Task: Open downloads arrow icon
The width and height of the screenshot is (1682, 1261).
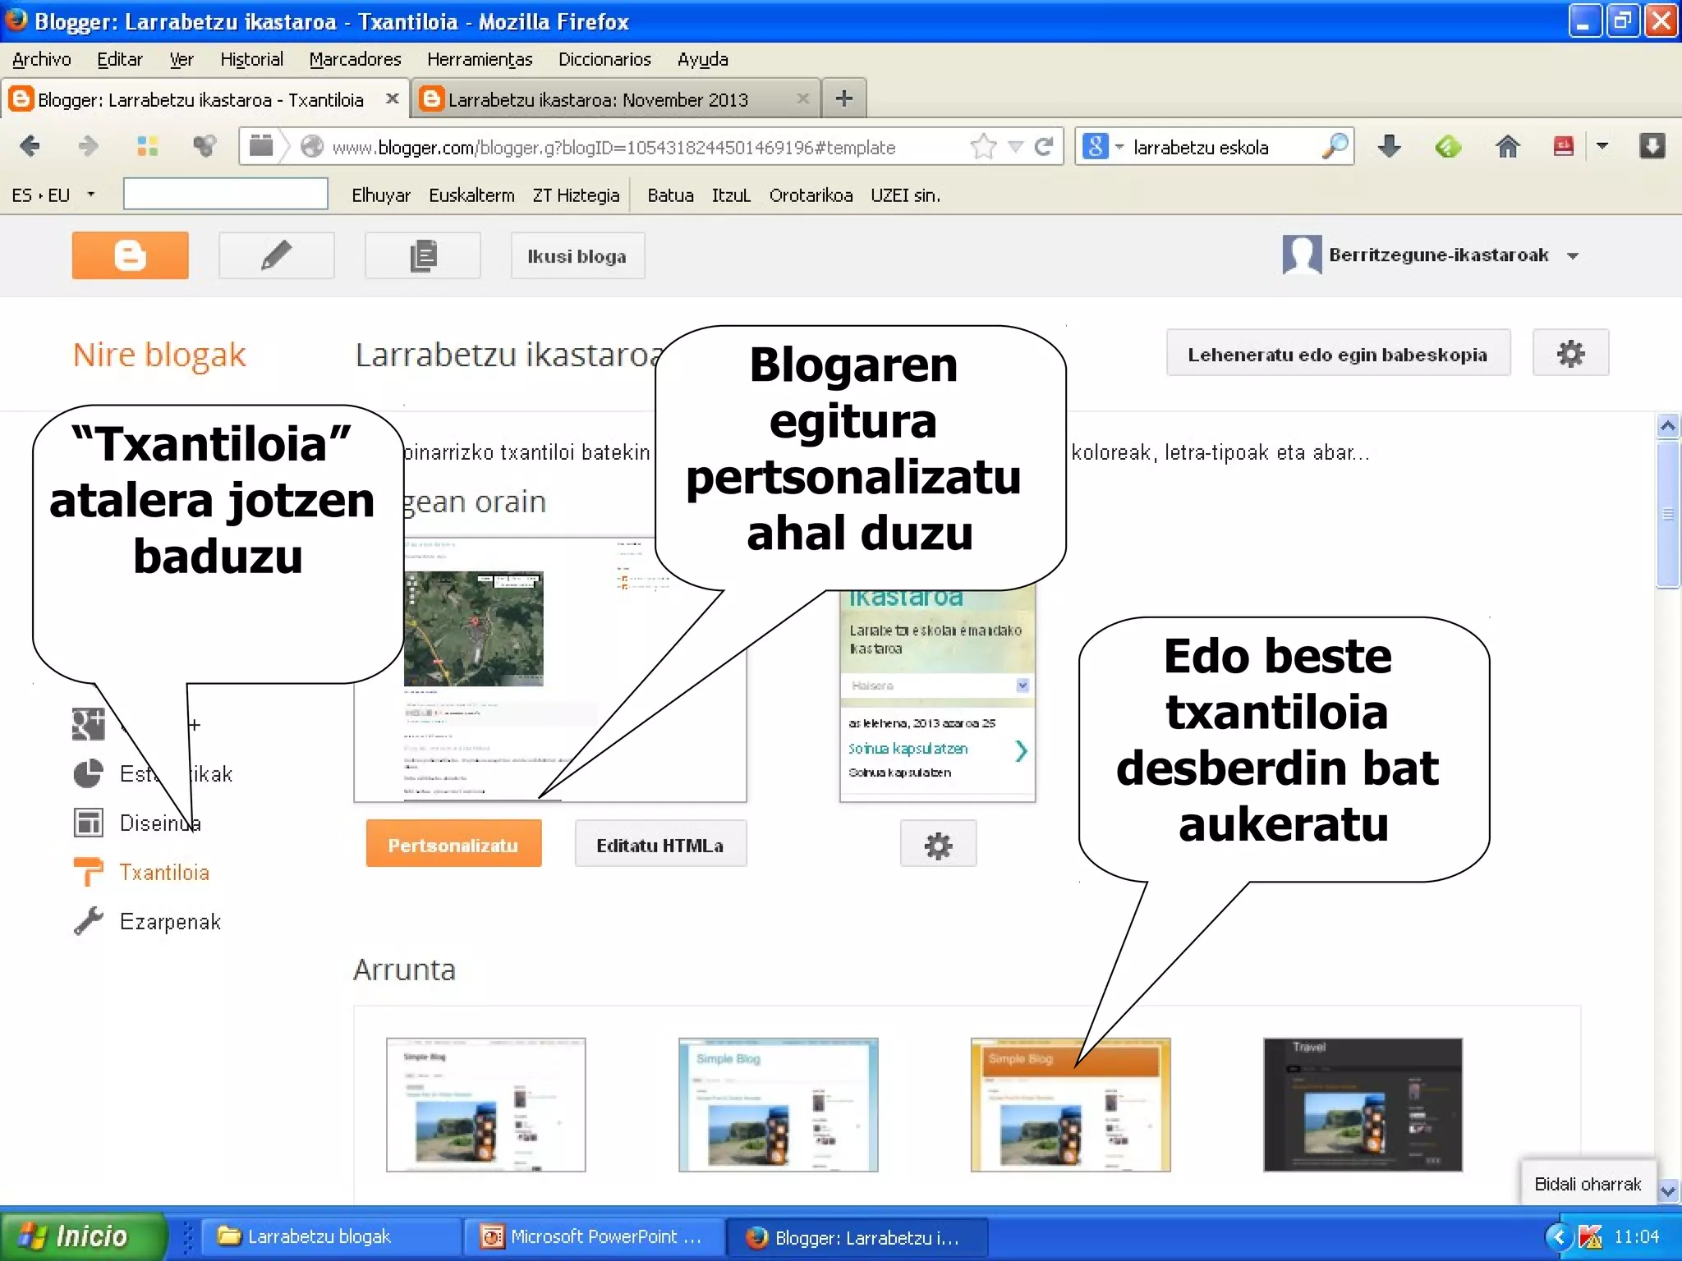Action: [1389, 146]
